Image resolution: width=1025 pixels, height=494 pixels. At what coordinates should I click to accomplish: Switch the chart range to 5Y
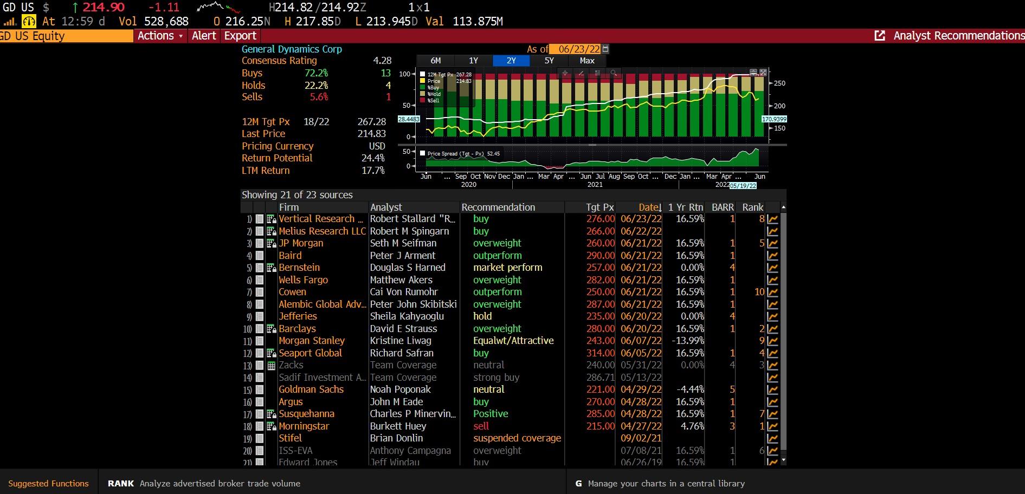click(549, 61)
